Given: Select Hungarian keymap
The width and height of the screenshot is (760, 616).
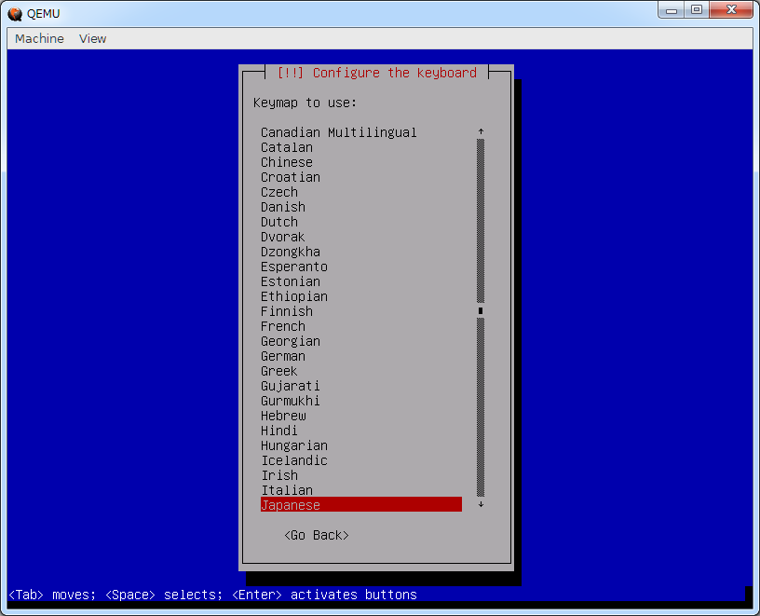Looking at the screenshot, I should pos(361,445).
